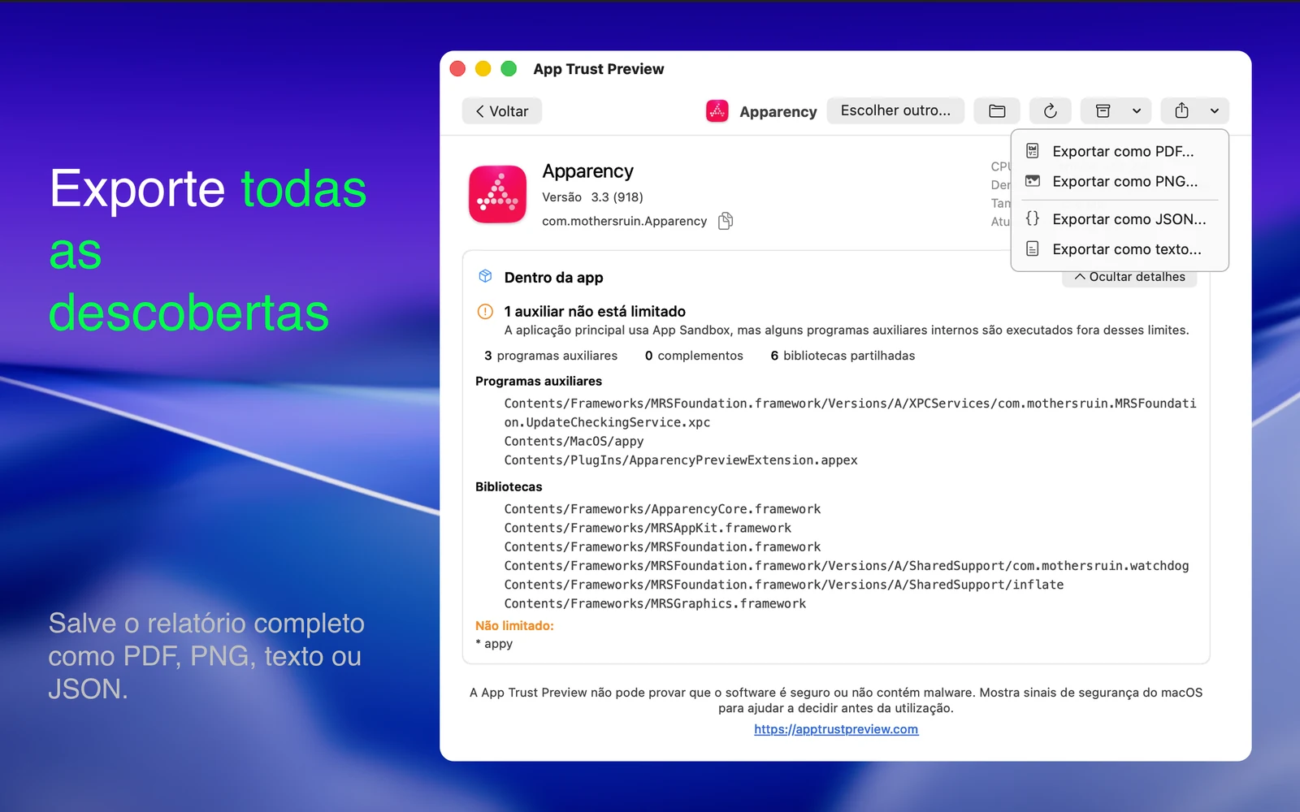Go back with the Voltar button

pos(502,111)
